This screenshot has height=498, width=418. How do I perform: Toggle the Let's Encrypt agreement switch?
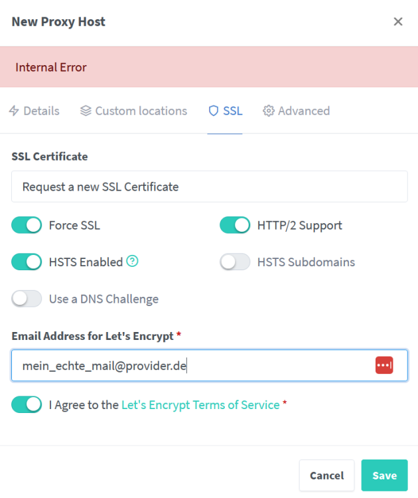27,404
